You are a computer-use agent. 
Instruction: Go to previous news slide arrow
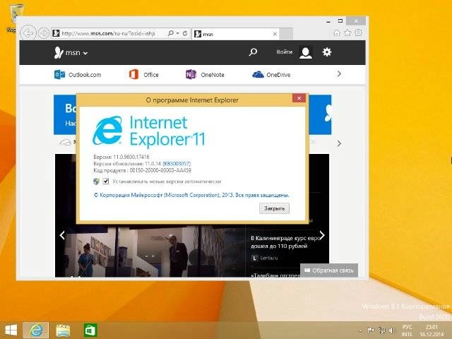click(x=62, y=235)
